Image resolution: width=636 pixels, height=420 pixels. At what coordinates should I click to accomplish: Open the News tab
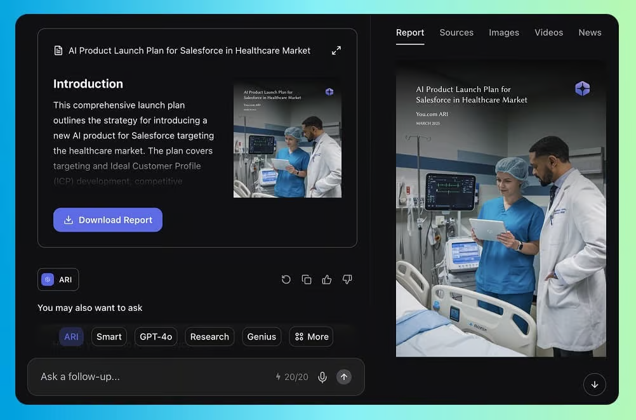590,33
